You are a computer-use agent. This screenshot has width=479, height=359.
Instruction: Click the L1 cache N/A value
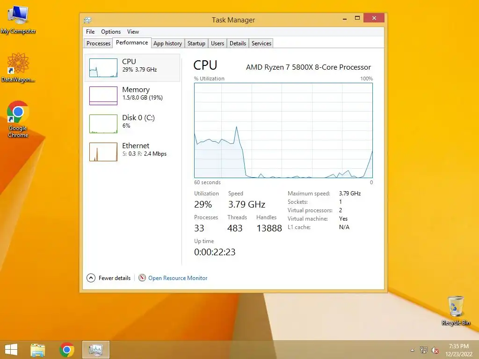[344, 227]
